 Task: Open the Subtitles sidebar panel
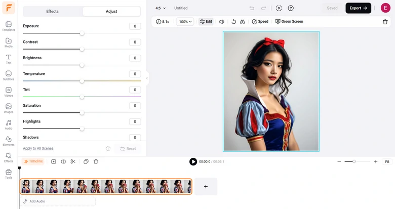pos(8,75)
